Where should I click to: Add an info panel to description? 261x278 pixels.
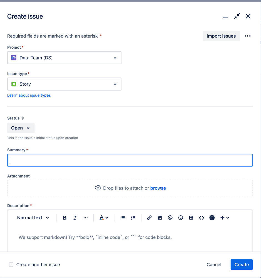(x=212, y=218)
